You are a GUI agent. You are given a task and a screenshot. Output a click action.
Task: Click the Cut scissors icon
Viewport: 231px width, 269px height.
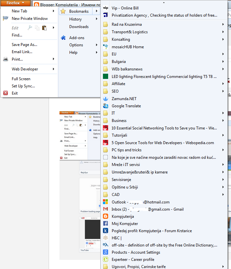(30, 28)
